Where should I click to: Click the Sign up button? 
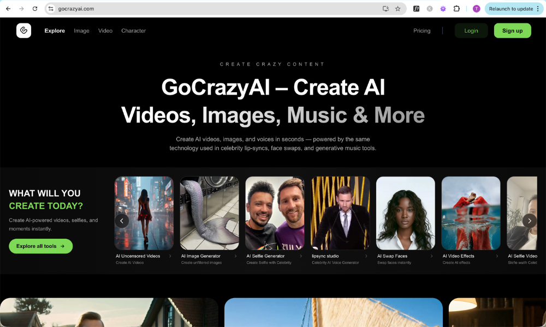[x=512, y=31]
